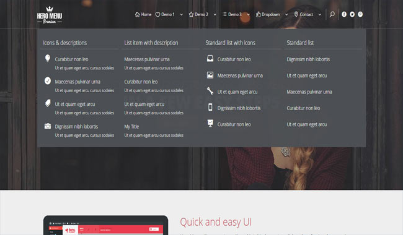Screen dimensions: 403x235
Task: Click the presentation chart icon beside Curabitur non leo
Action: click(x=210, y=123)
